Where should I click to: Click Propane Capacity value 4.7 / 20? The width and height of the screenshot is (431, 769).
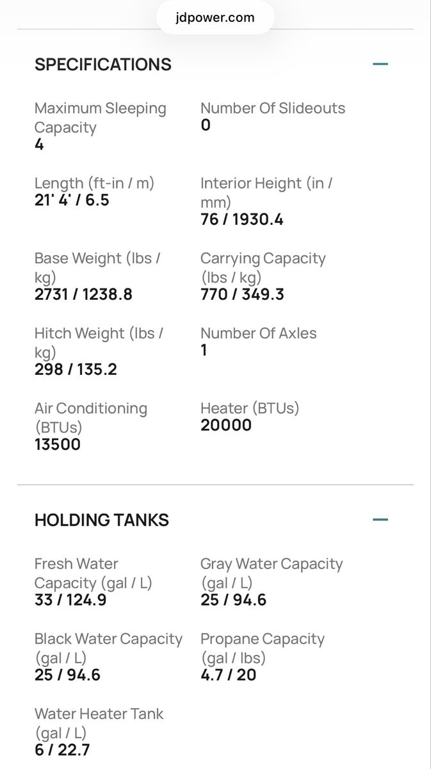(x=228, y=675)
